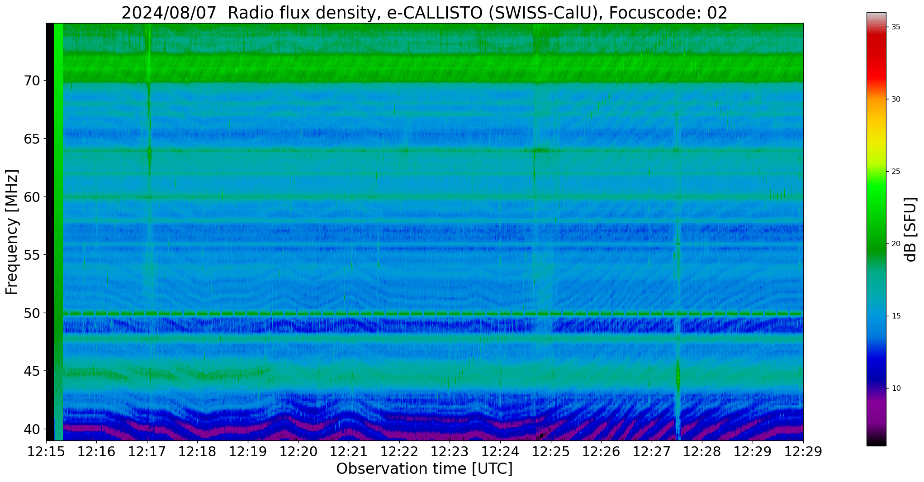This screenshot has height=482, width=924.
Task: Click the 12:29 tick label left of the final one
Action: click(x=753, y=451)
